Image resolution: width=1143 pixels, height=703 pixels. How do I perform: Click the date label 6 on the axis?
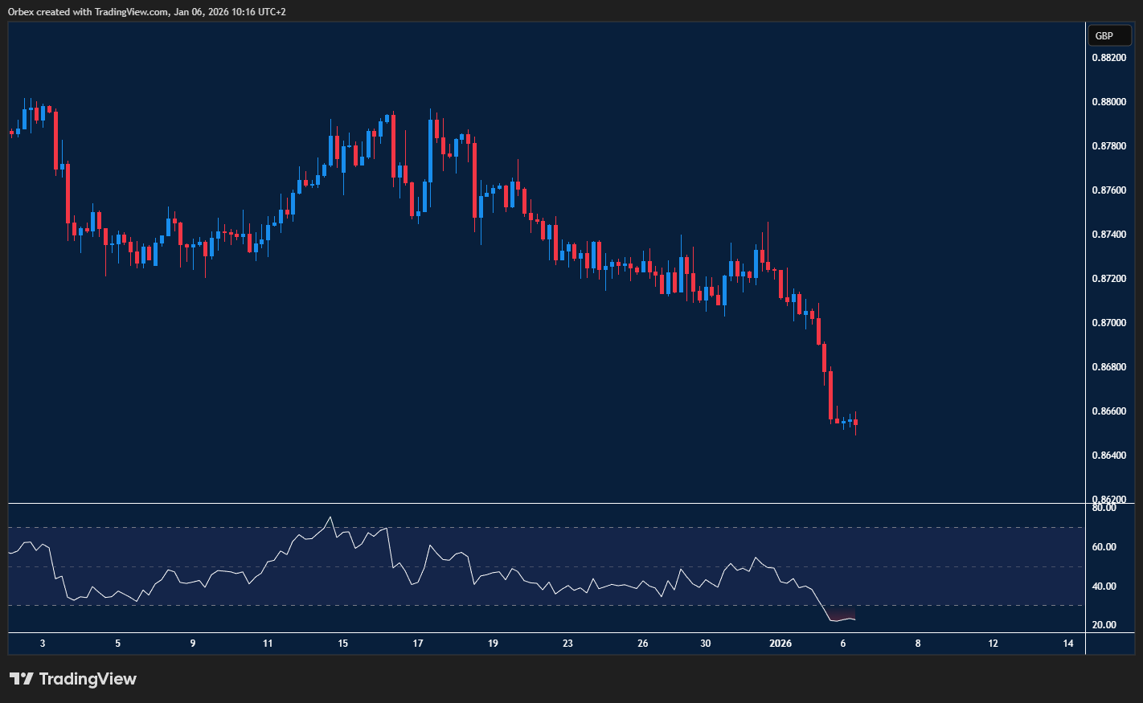pyautogui.click(x=842, y=644)
